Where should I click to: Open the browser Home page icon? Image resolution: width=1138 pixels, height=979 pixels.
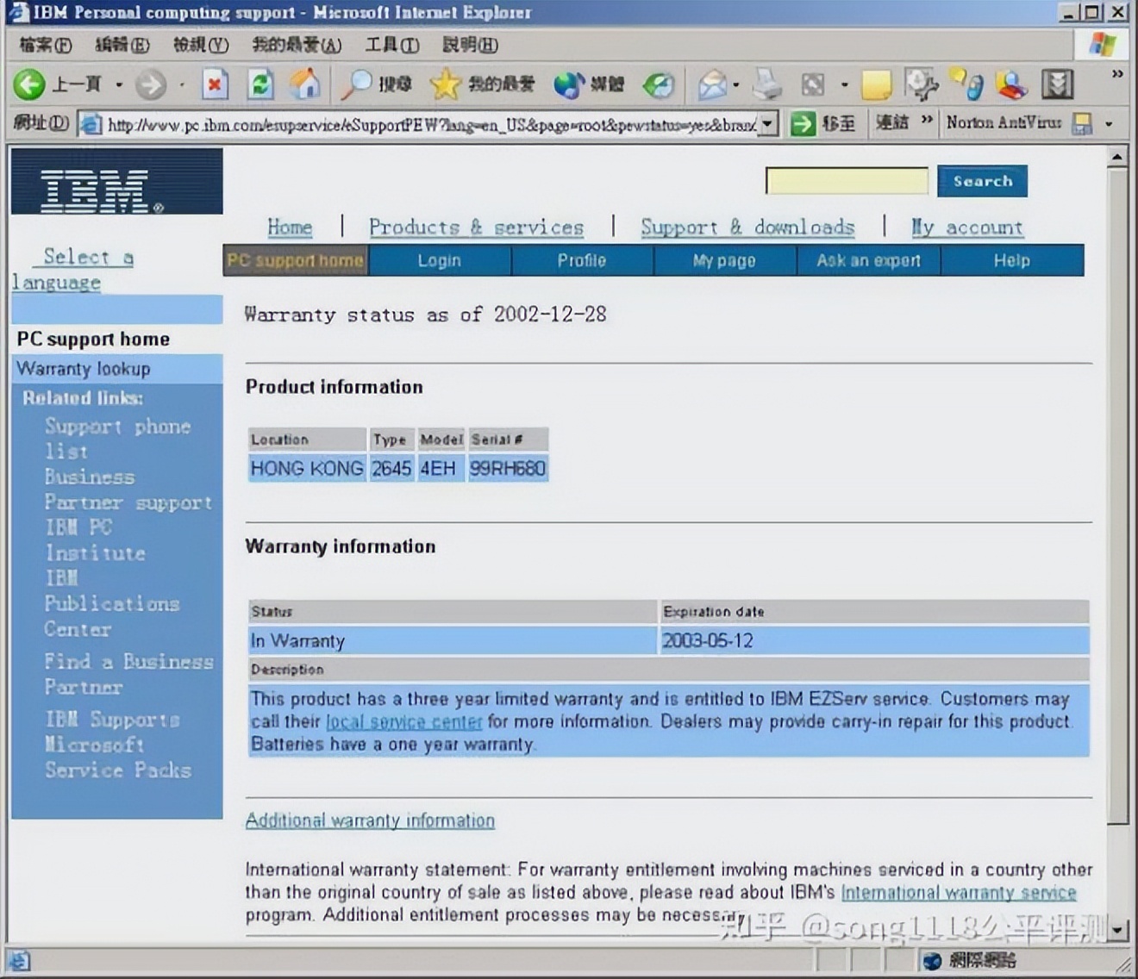pyautogui.click(x=304, y=84)
